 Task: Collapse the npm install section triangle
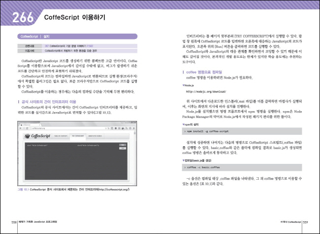tap(183, 125)
